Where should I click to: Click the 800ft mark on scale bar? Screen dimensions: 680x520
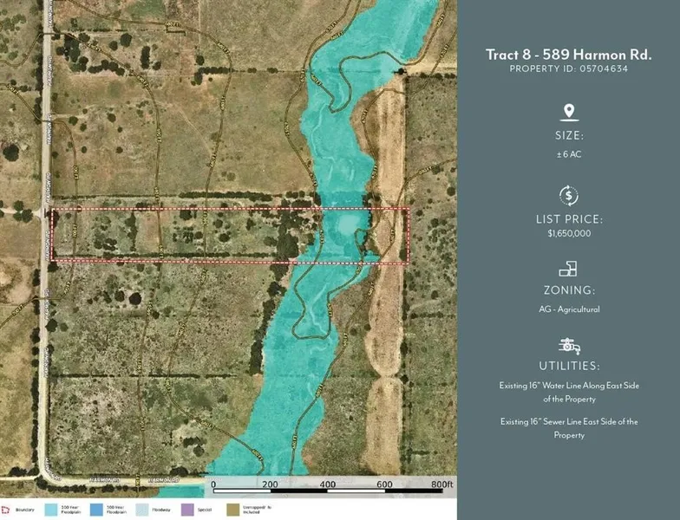441,484
